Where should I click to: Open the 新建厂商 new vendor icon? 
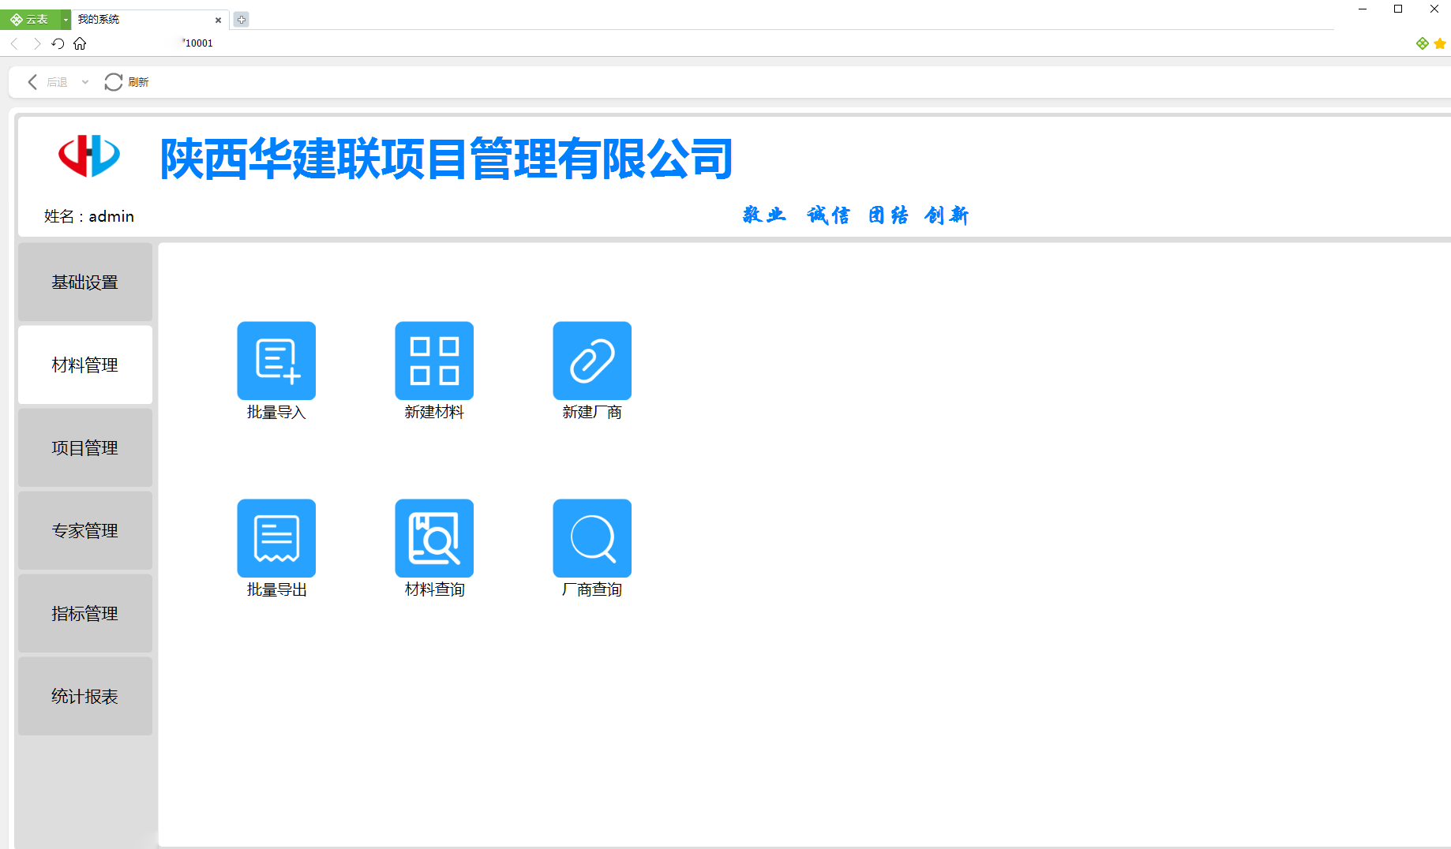pyautogui.click(x=592, y=361)
